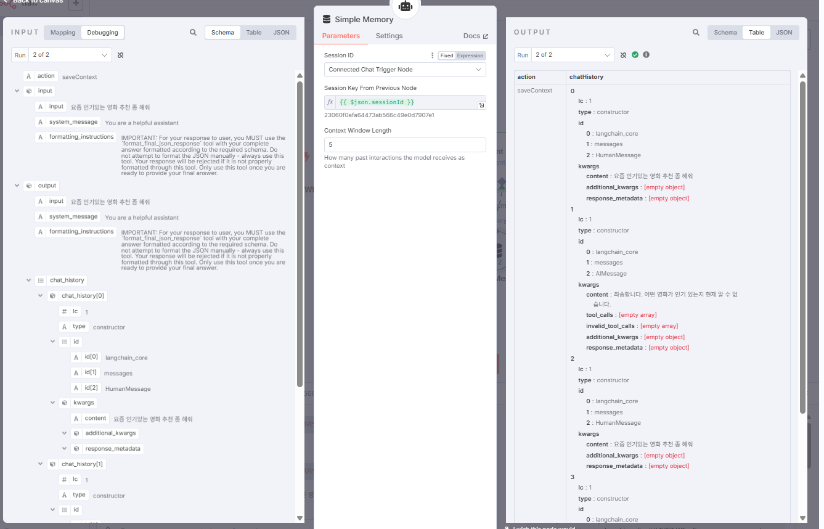Collapse the chat_history array node
The width and height of the screenshot is (824, 529).
click(28, 281)
